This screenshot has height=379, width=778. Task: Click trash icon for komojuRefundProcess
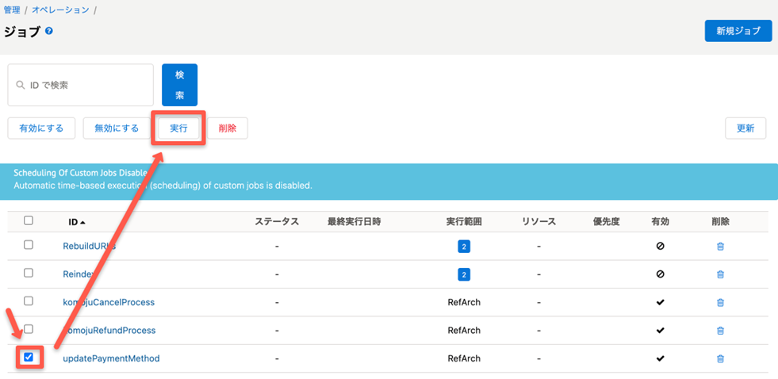(720, 331)
